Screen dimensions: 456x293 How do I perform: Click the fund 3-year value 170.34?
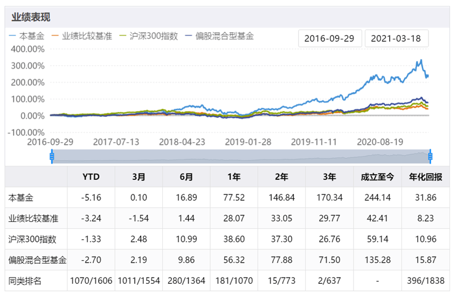[329, 198]
